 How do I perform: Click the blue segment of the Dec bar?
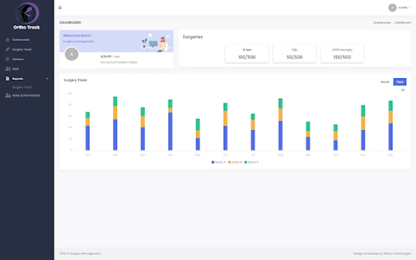(x=391, y=137)
